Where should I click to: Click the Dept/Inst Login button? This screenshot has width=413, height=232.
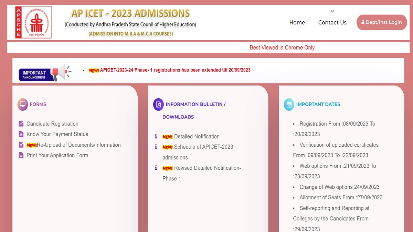(x=382, y=22)
